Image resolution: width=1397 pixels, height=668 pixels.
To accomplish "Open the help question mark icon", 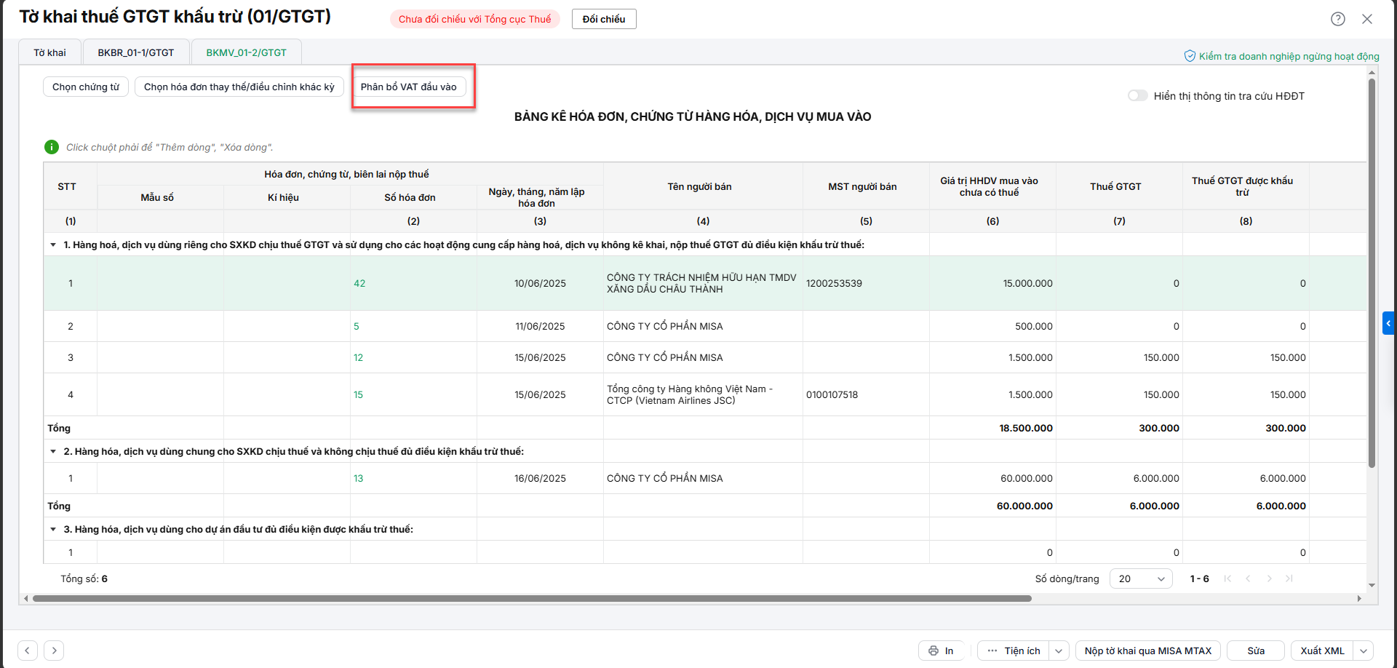I will point(1337,19).
